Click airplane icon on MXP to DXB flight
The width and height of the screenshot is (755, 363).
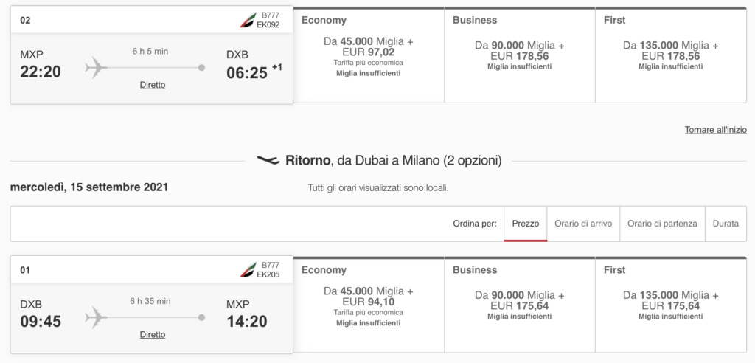coord(96,67)
